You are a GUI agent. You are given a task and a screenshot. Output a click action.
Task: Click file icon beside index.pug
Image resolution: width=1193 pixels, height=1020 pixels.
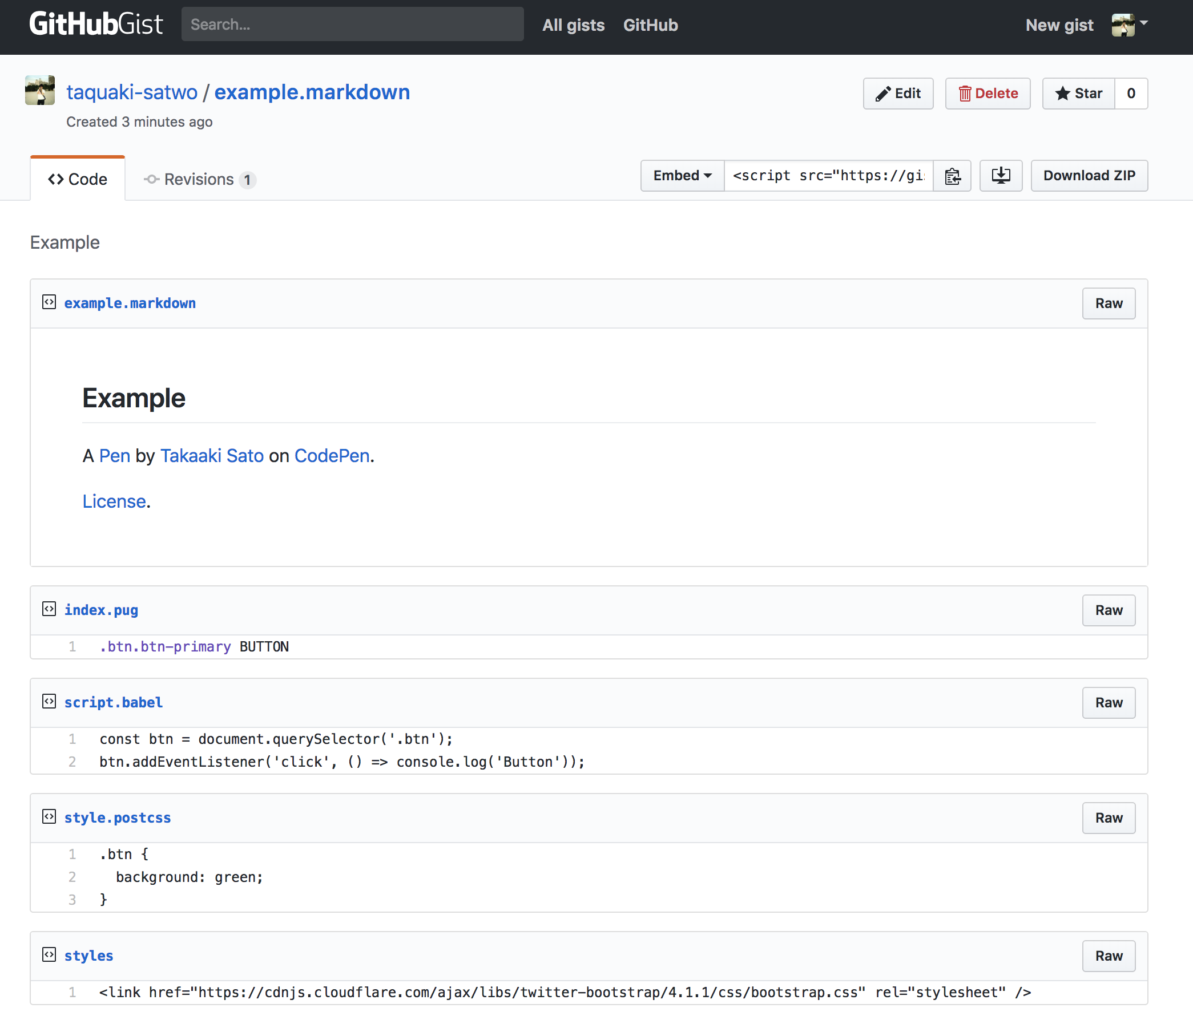pos(49,609)
